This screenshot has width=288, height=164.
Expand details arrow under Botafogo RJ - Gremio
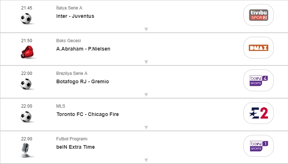tap(146, 95)
